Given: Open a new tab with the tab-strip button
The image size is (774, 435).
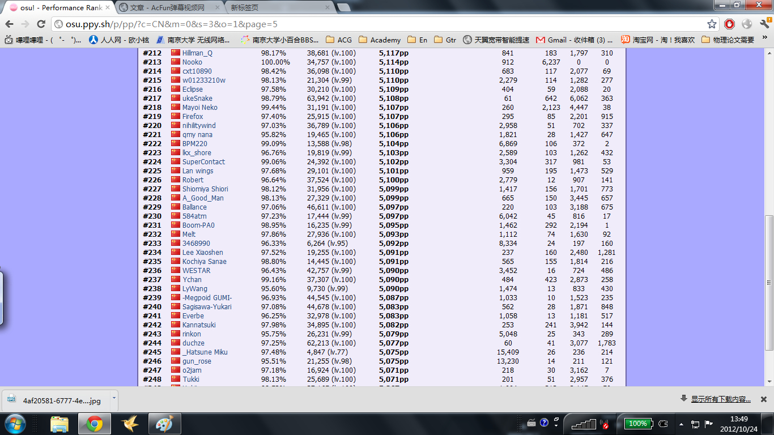Looking at the screenshot, I should pyautogui.click(x=343, y=7).
